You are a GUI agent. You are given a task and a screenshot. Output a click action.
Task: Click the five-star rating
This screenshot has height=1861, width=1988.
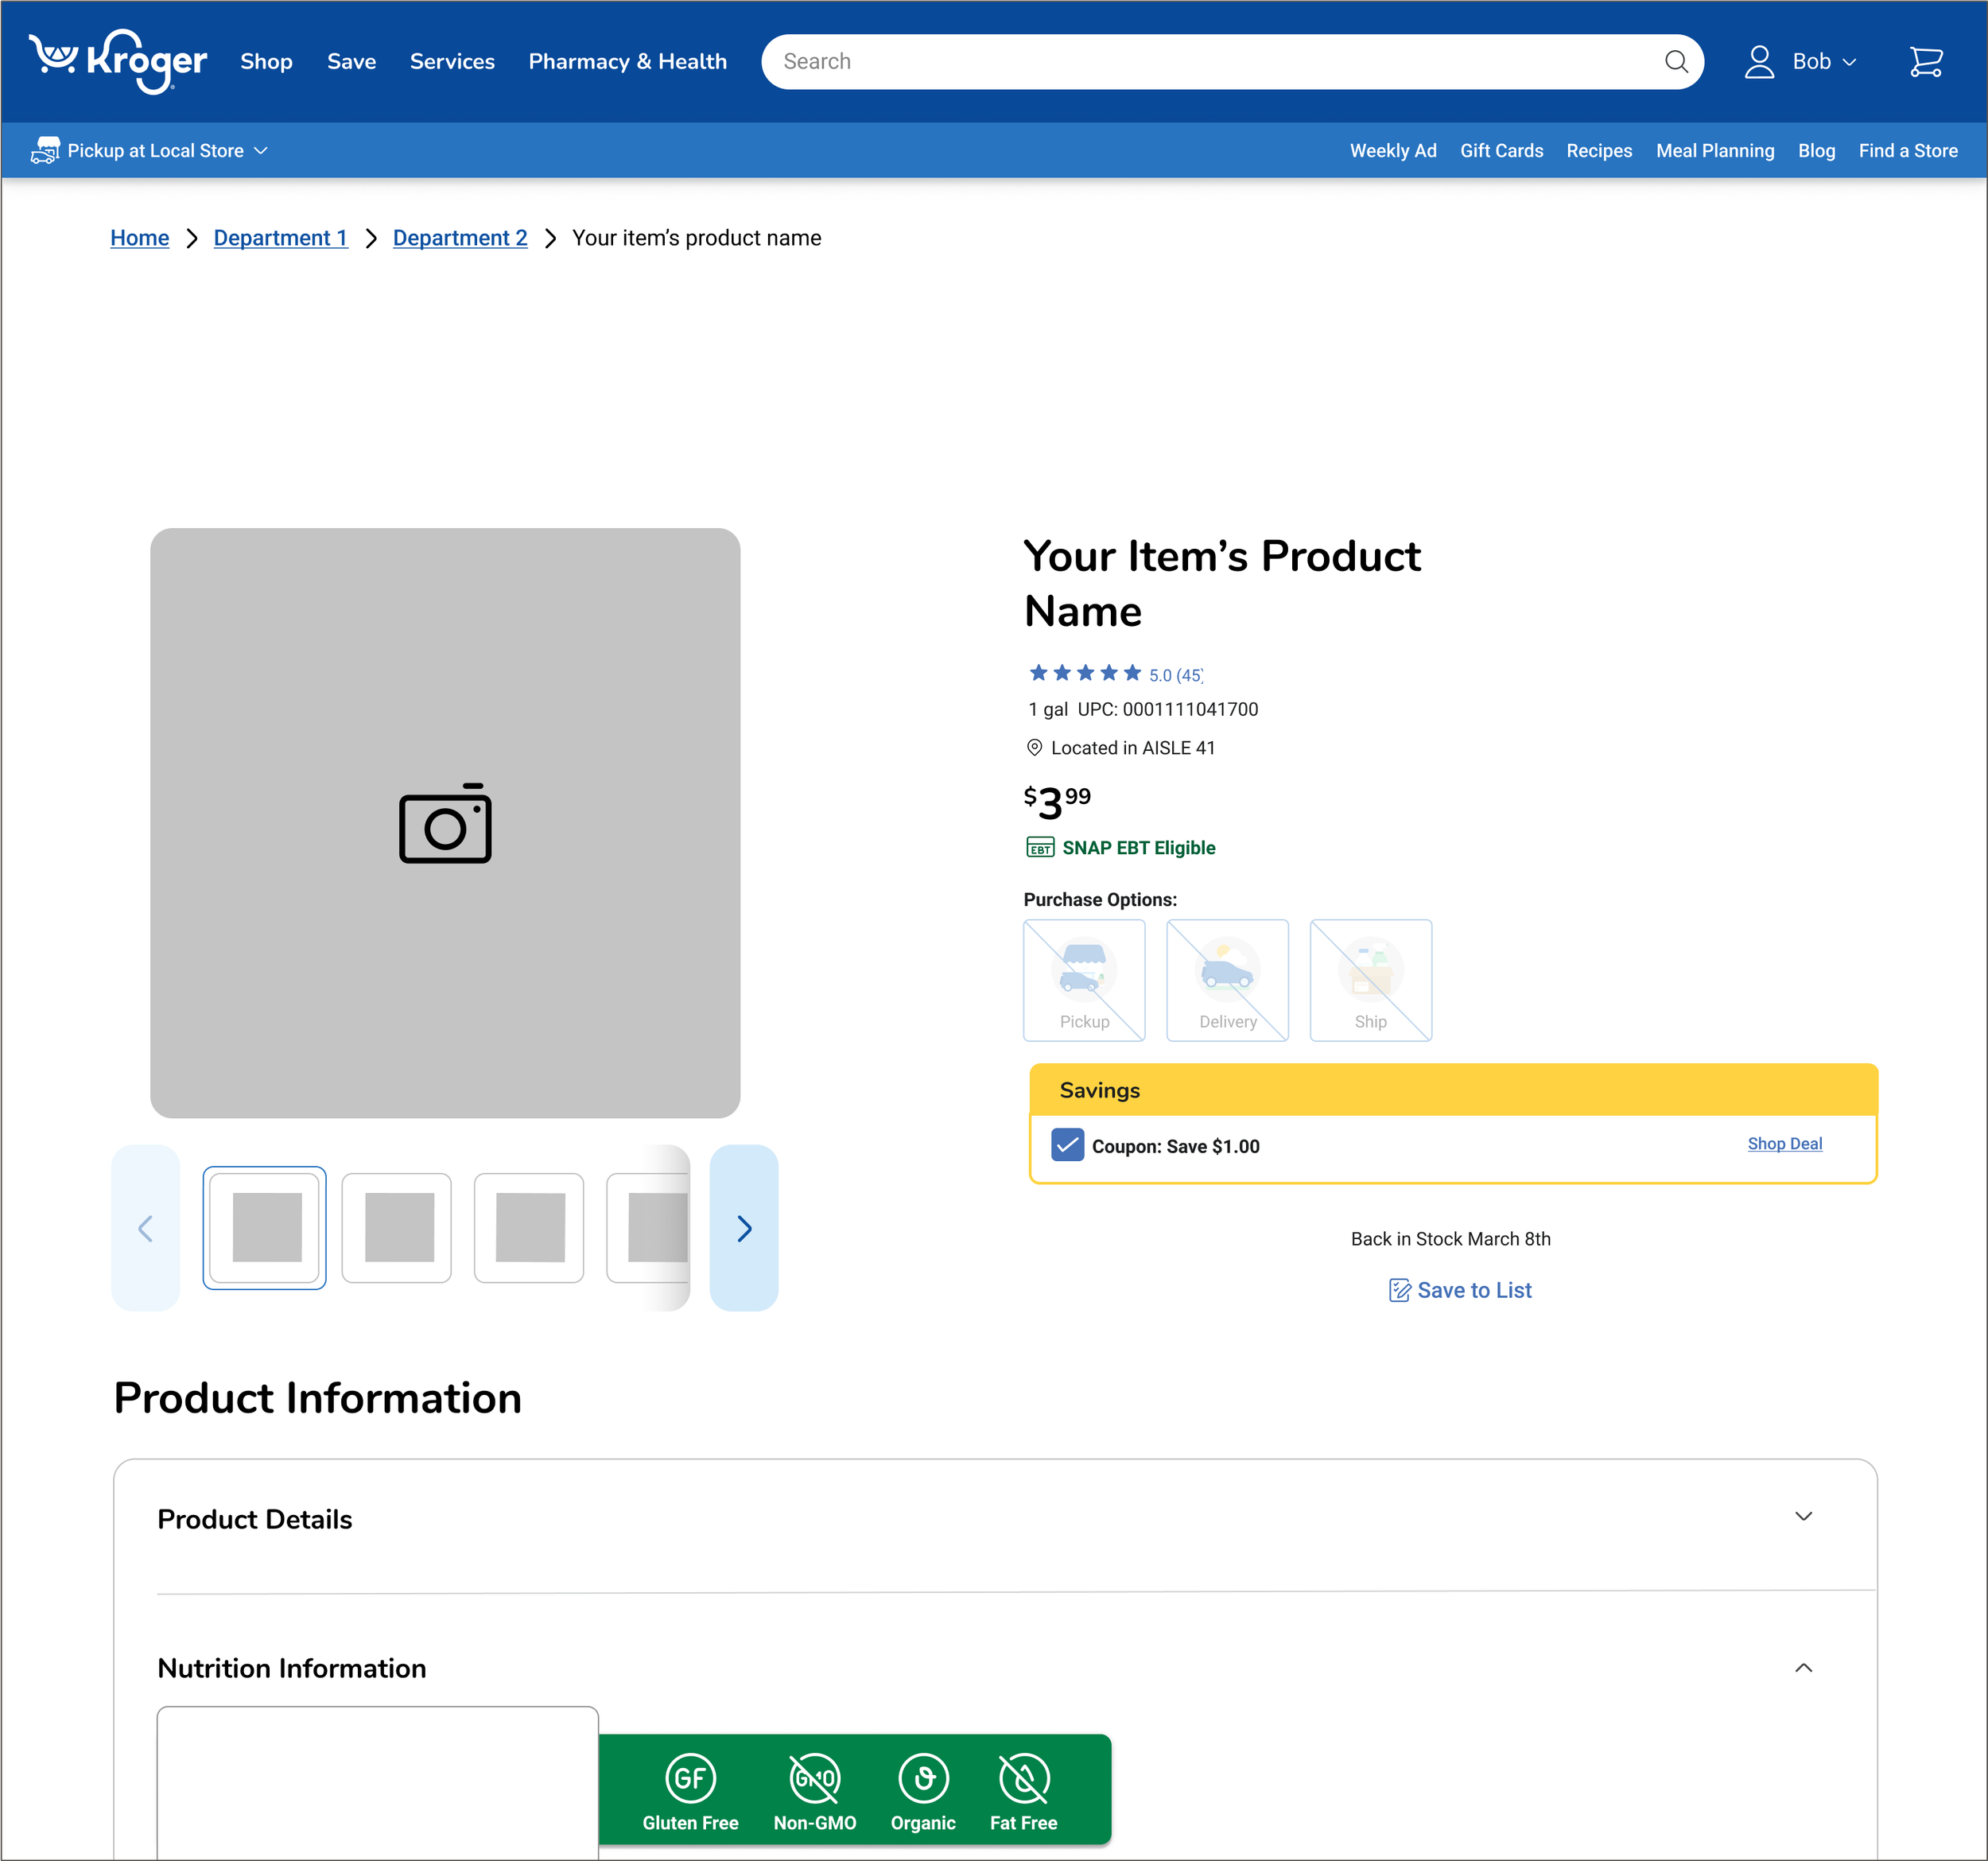click(1085, 673)
